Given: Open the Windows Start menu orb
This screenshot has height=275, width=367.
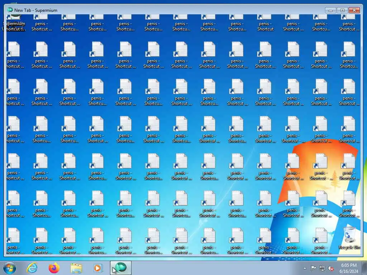Looking at the screenshot, I should pyautogui.click(x=10, y=268).
